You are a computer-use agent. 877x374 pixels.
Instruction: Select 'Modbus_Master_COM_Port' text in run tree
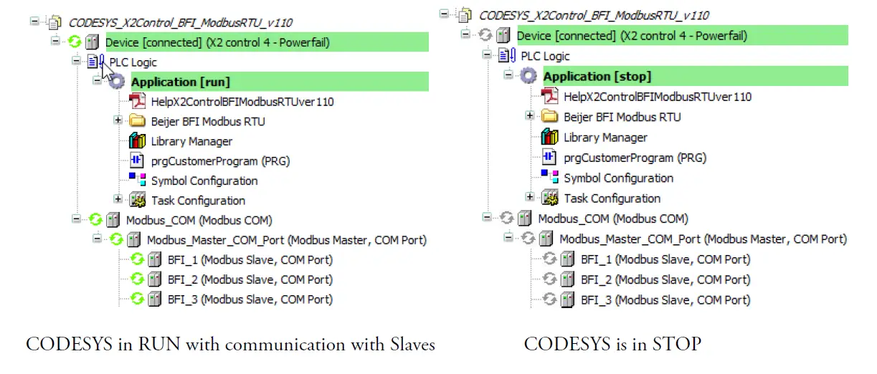216,241
